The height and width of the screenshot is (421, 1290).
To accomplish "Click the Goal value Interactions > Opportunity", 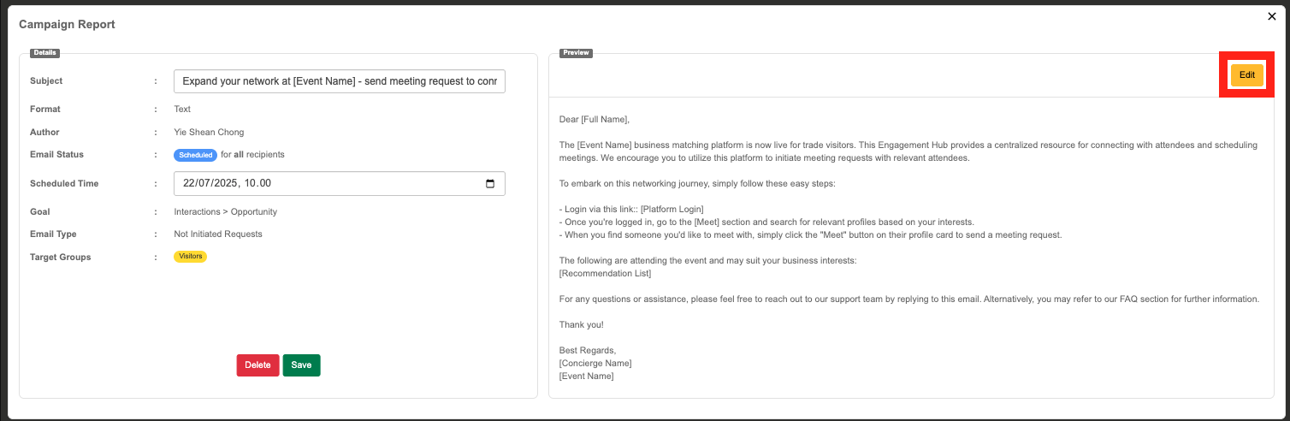I will coord(225,211).
